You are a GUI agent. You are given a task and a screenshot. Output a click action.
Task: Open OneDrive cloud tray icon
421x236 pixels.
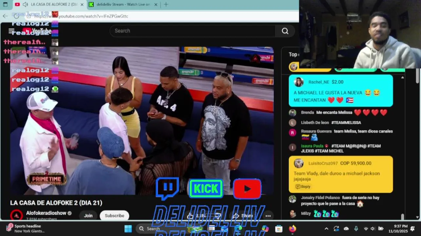tap(346, 228)
